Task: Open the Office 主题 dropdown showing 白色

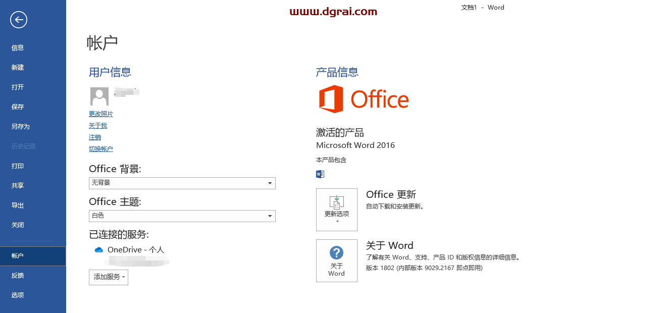Action: 182,216
